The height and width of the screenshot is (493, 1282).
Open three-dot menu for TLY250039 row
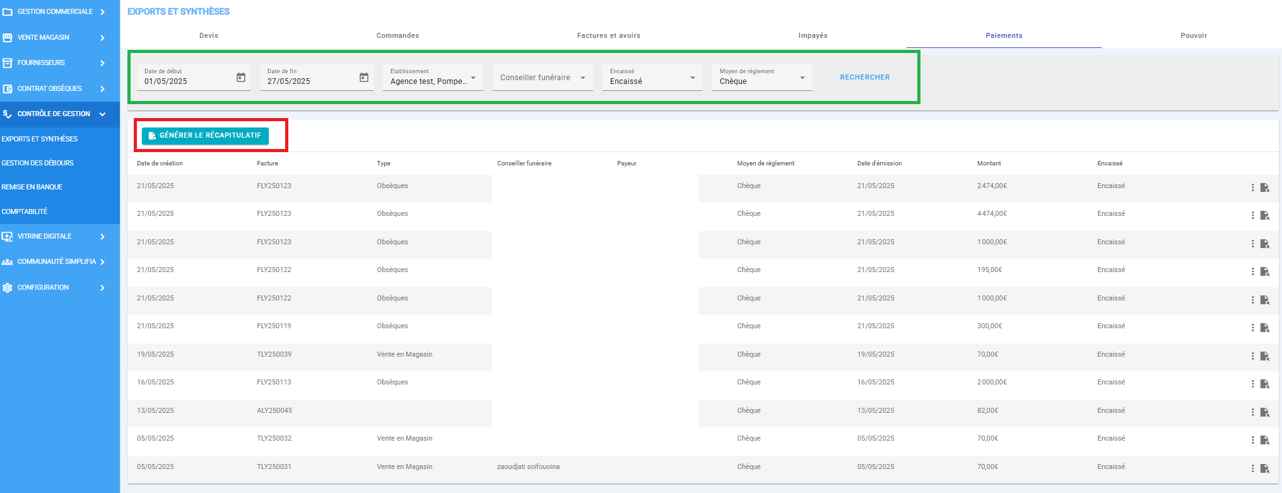click(1252, 356)
